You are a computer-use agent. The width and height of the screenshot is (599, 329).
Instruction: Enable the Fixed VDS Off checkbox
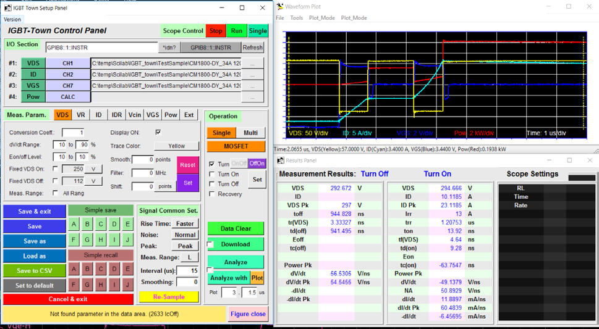tap(56, 181)
